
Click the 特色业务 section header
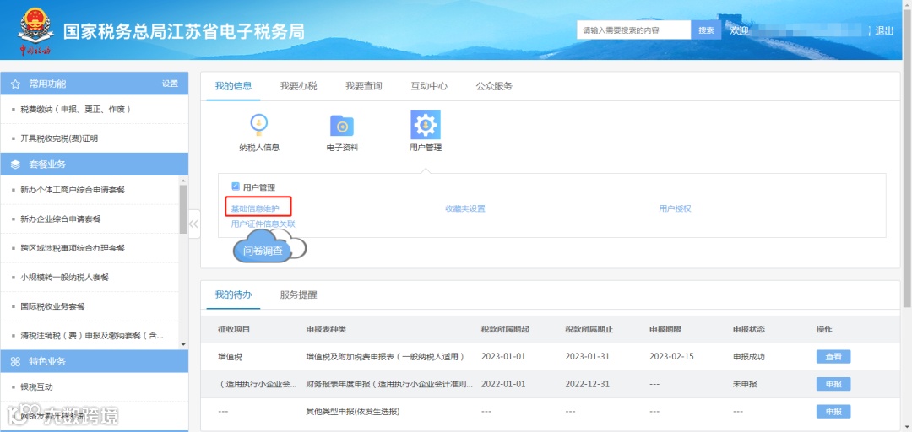[95, 362]
